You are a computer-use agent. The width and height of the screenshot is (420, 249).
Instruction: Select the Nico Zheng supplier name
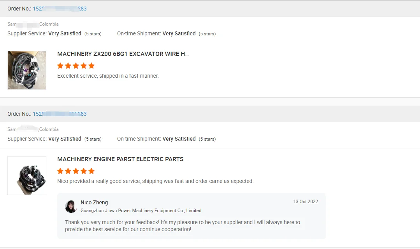(94, 202)
